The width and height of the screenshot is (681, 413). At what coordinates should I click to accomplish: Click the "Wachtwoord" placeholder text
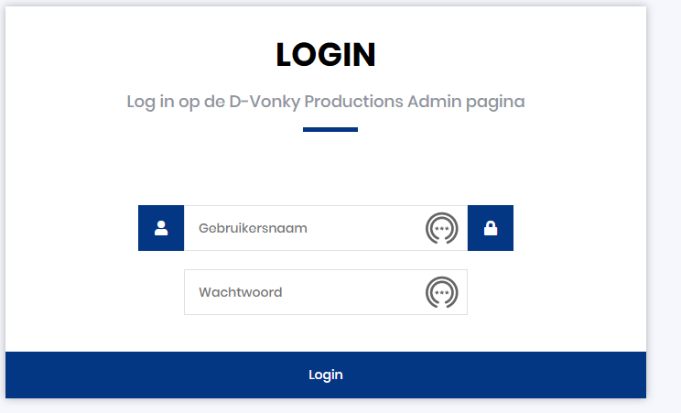[241, 292]
